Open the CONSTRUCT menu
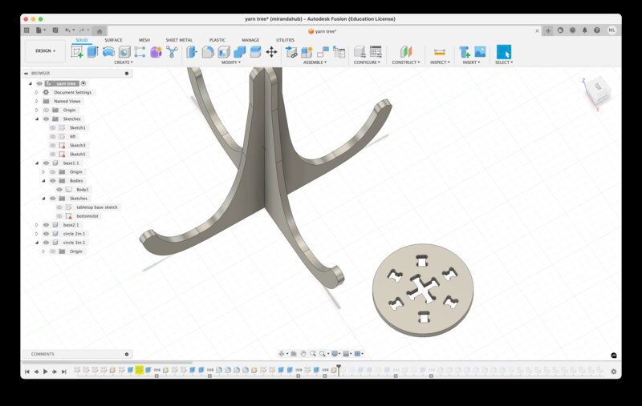 (x=405, y=62)
